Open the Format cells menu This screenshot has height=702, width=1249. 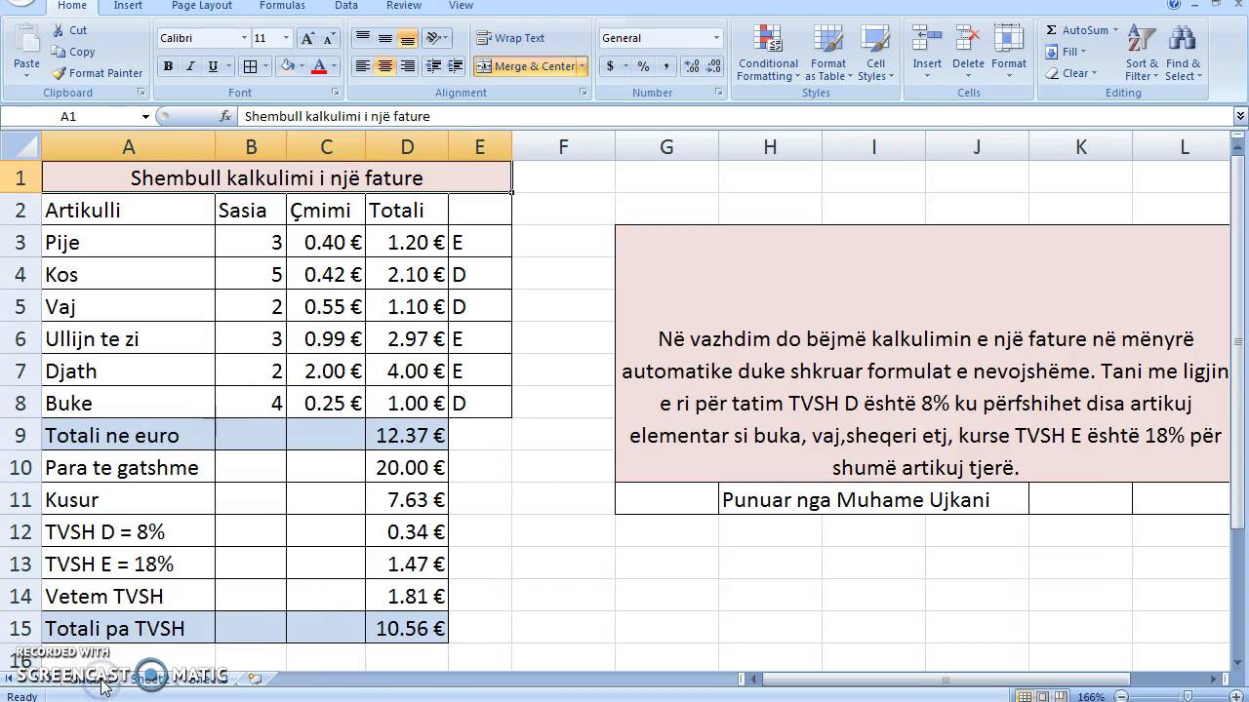point(1009,49)
